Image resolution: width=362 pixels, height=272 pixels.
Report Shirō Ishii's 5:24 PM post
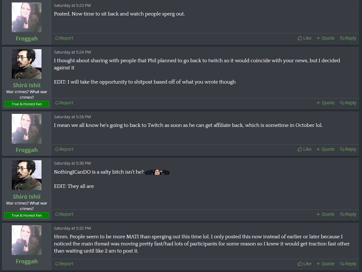coord(64,103)
